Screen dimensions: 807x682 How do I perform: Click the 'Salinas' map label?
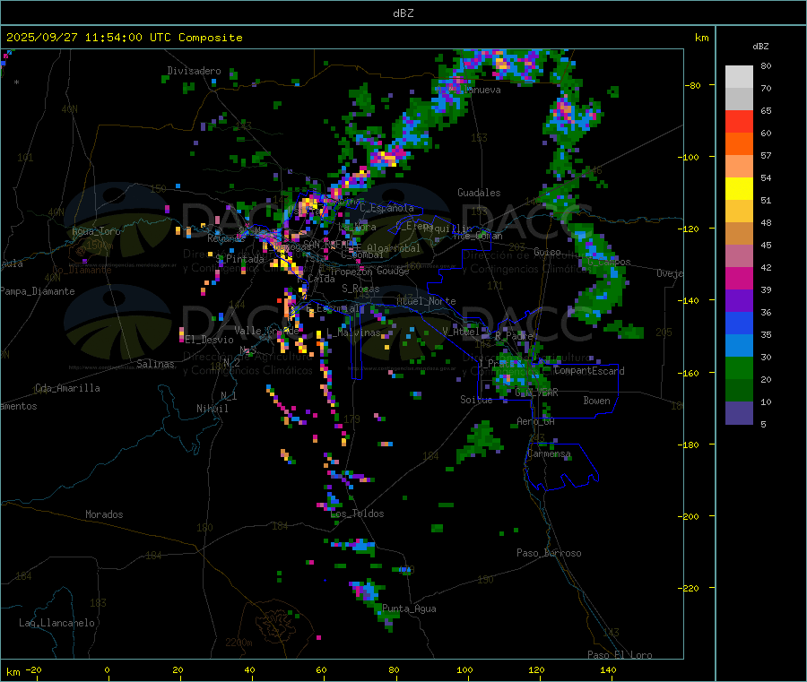click(x=155, y=364)
